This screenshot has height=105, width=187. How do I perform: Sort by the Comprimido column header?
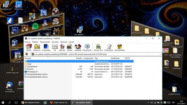pyautogui.click(x=88, y=58)
